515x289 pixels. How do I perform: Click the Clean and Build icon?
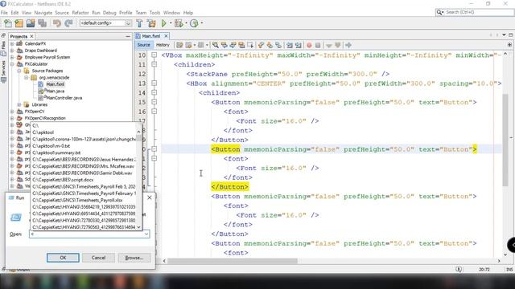point(151,23)
